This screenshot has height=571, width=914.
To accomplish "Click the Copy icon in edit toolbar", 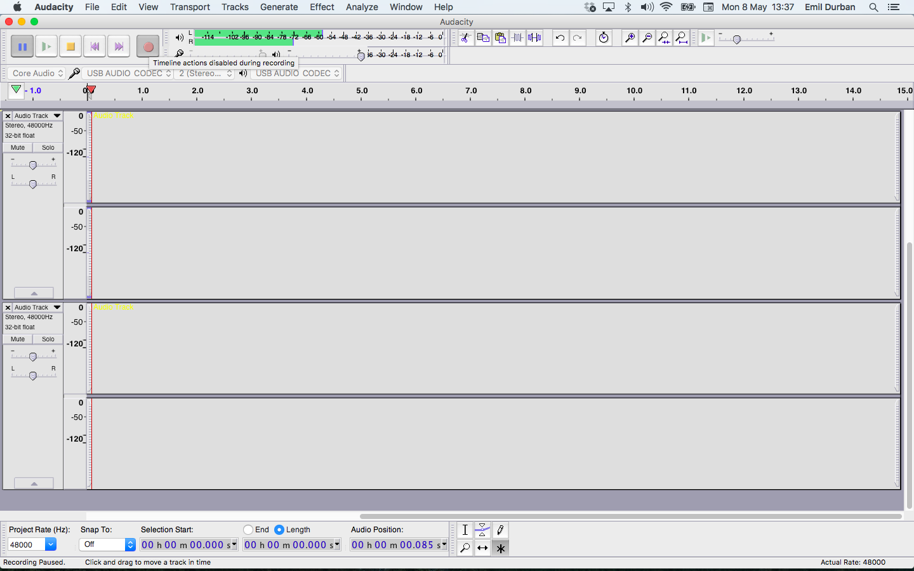I will 483,37.
